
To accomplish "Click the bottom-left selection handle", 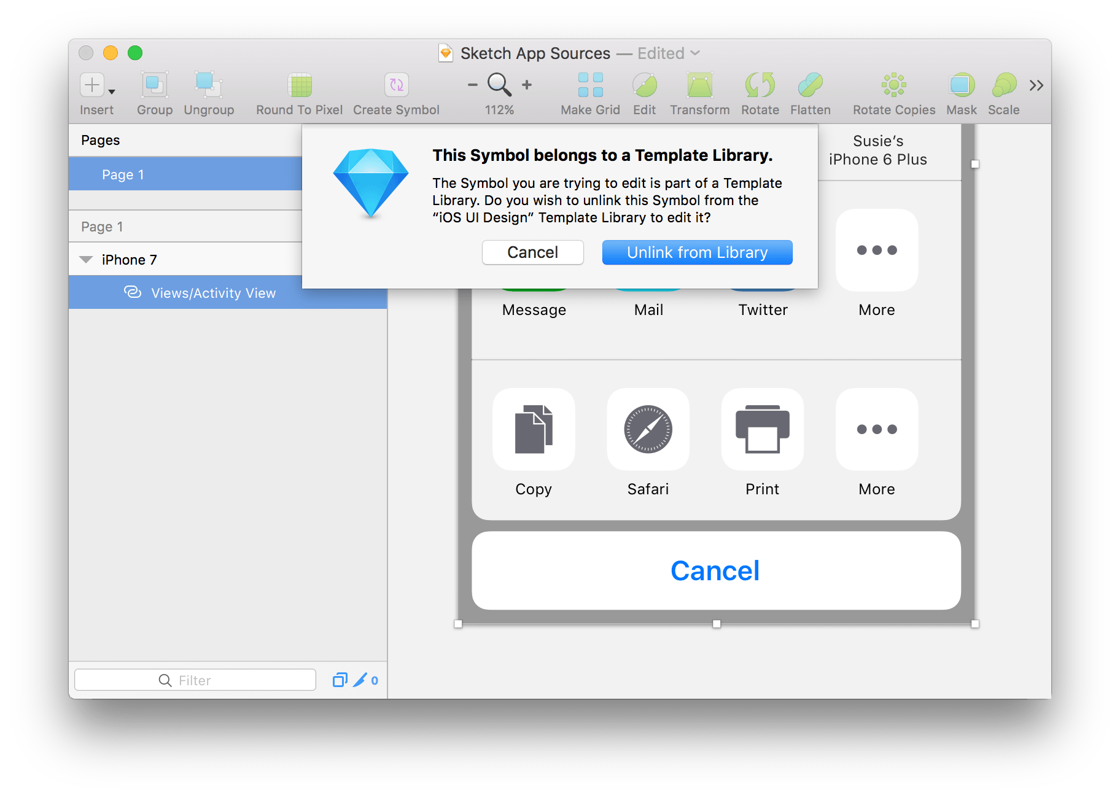I will pos(458,624).
